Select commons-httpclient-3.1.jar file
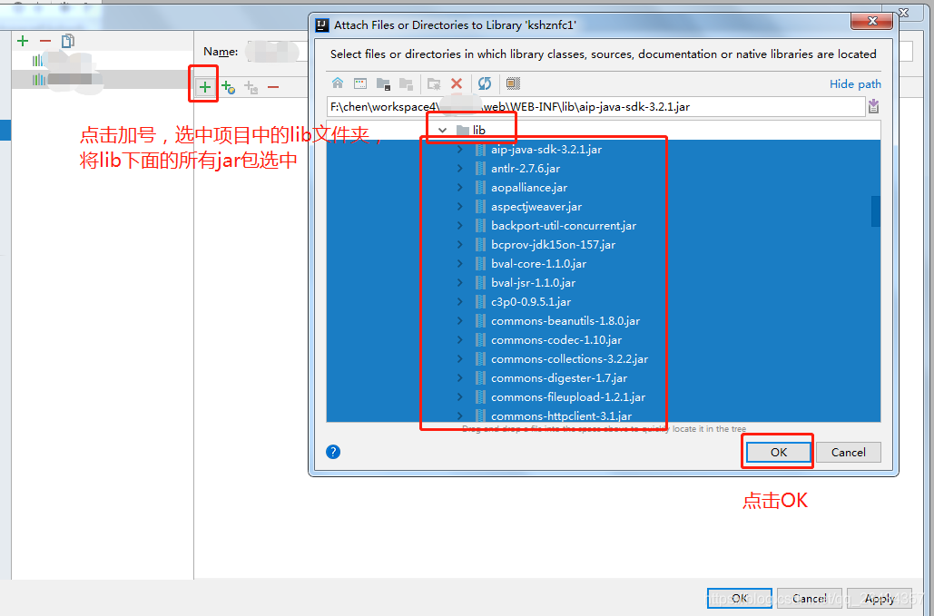934x616 pixels. [561, 416]
